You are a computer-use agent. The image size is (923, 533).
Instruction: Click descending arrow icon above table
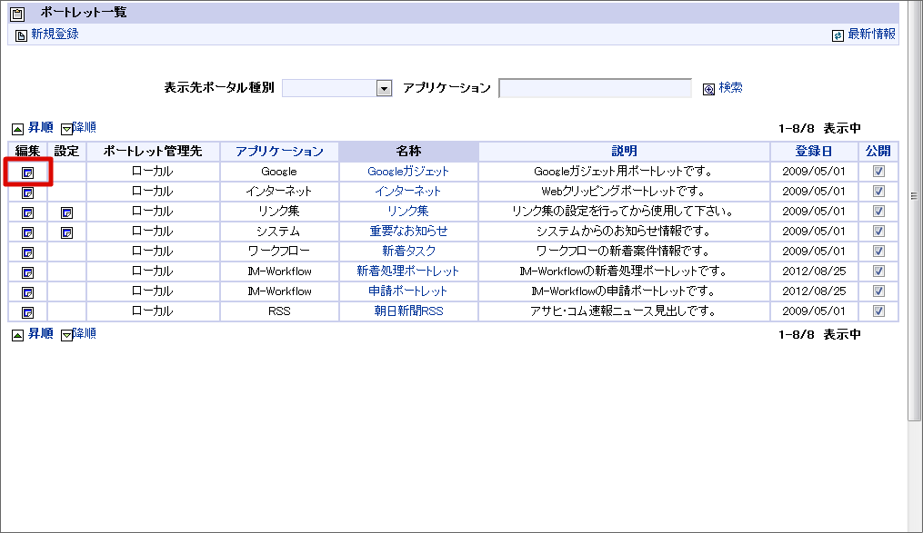coord(66,129)
